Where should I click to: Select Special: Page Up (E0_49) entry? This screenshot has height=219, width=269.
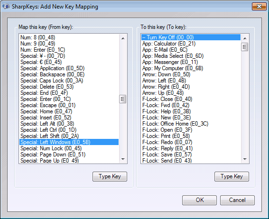(69, 160)
